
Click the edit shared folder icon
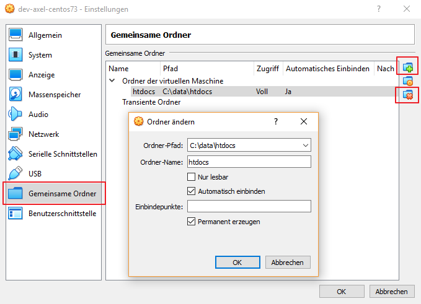[408, 81]
